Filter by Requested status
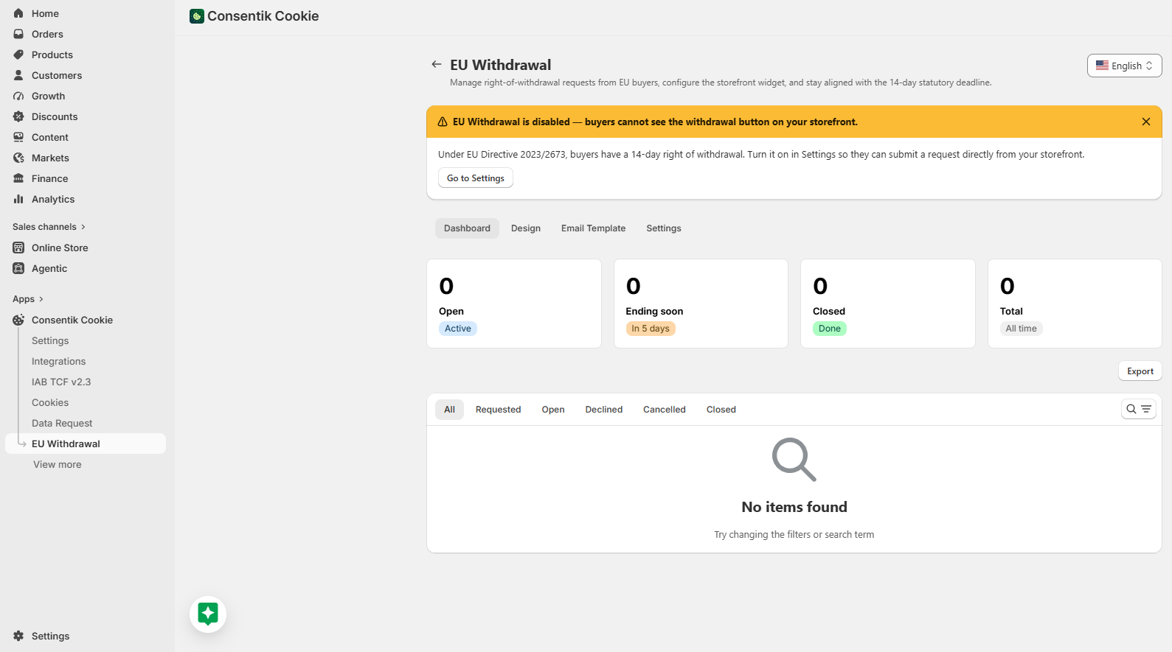 pyautogui.click(x=498, y=410)
